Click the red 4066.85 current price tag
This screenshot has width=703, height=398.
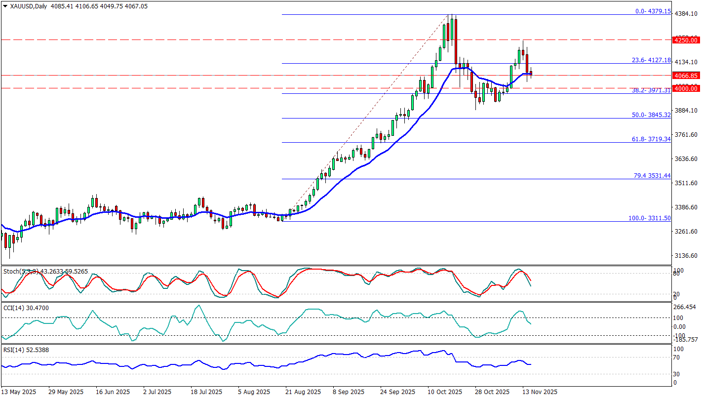click(x=686, y=76)
